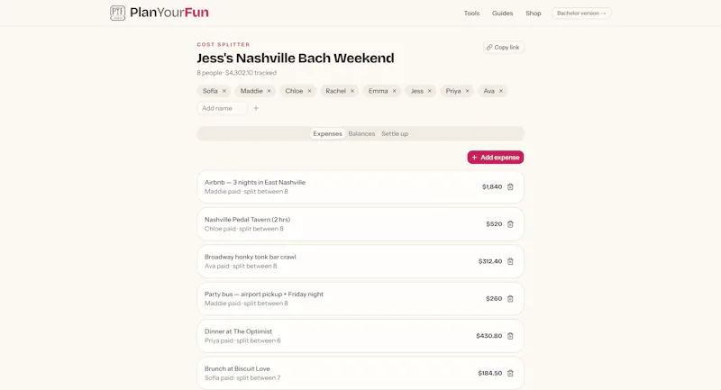Click 'Priya paid · split between 6' text
Viewport: 721px width, 390px height.
(242, 340)
